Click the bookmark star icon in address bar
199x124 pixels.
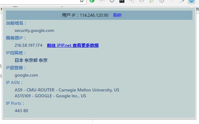pos(82,1)
